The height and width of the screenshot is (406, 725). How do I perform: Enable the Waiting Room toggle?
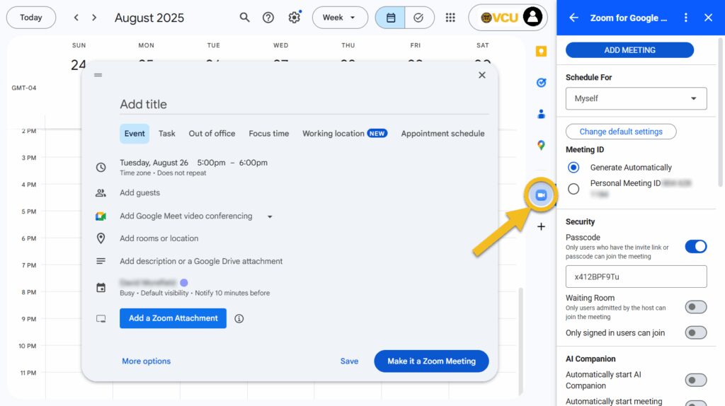tap(695, 307)
